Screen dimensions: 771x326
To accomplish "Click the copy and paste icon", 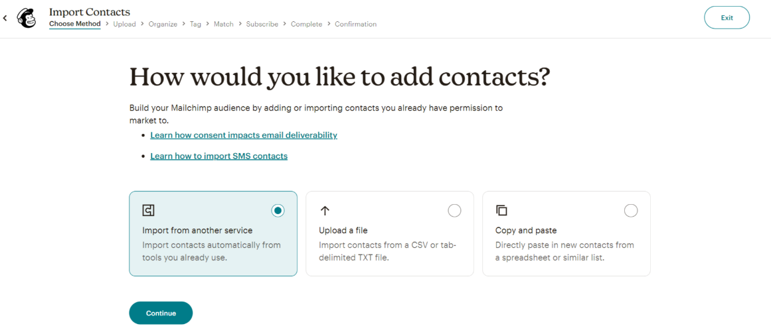I will 501,211.
